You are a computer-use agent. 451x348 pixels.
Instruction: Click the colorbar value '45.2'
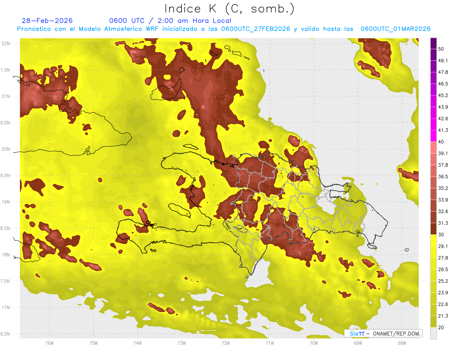(443, 95)
